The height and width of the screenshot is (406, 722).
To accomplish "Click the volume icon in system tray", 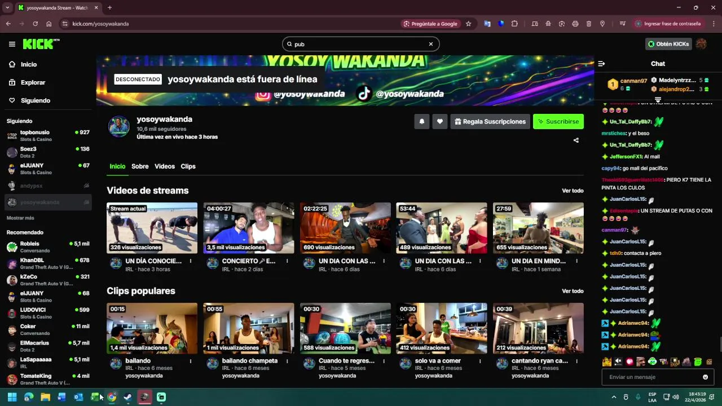I will 676,397.
